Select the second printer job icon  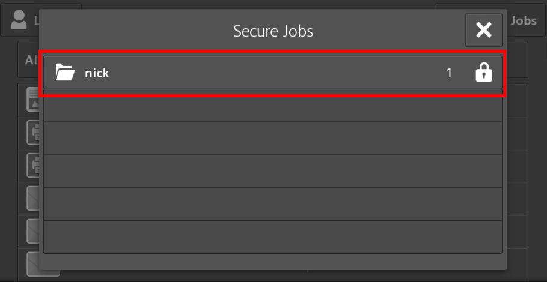(33, 166)
